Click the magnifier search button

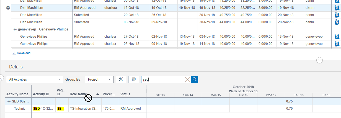point(195,79)
